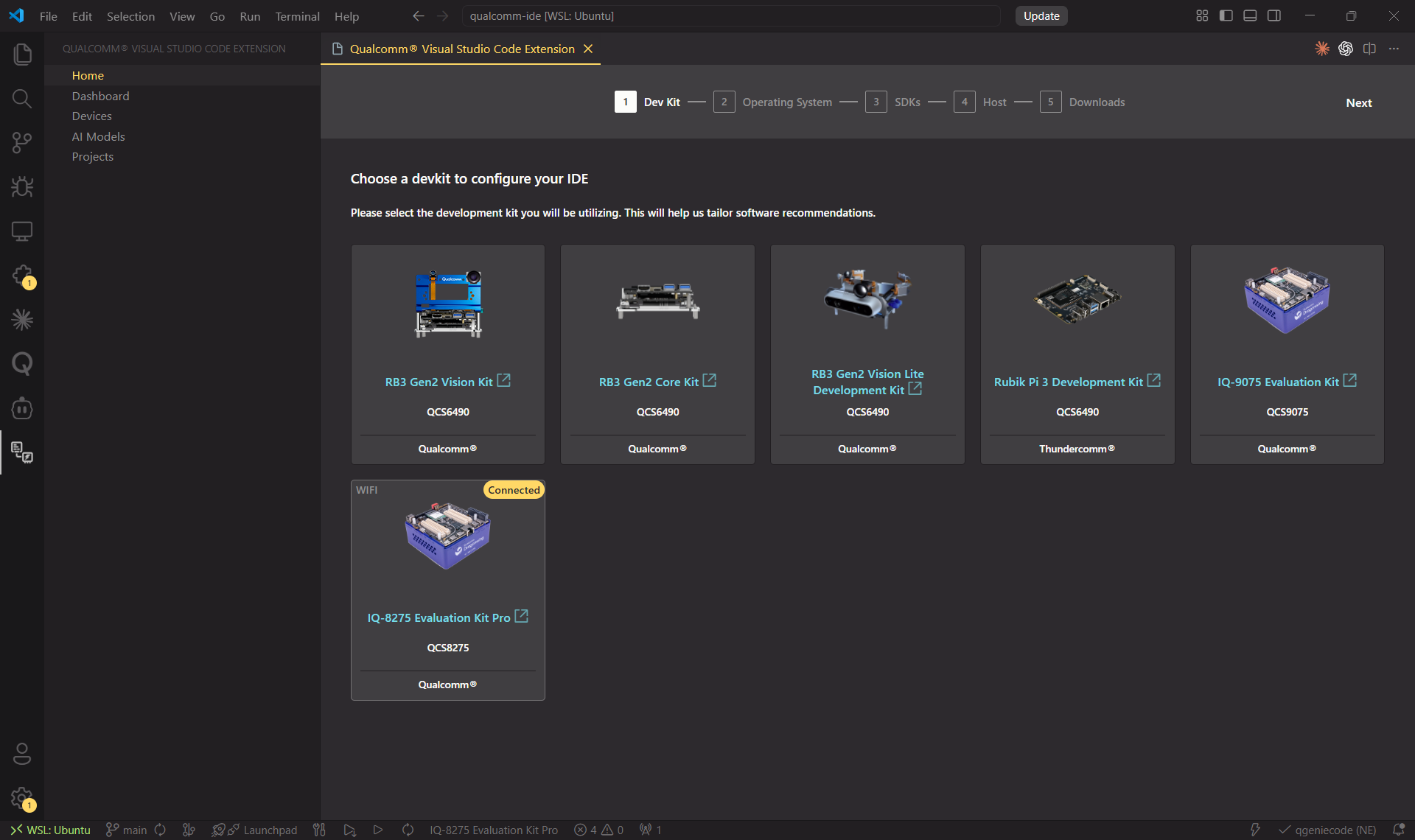Image resolution: width=1415 pixels, height=840 pixels.
Task: Open the Search view icon
Action: pos(22,98)
